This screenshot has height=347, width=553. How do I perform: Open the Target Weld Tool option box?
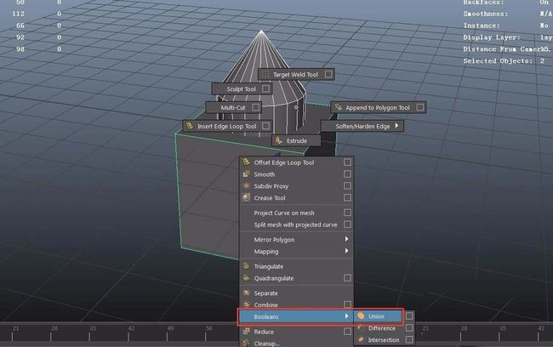coord(328,74)
